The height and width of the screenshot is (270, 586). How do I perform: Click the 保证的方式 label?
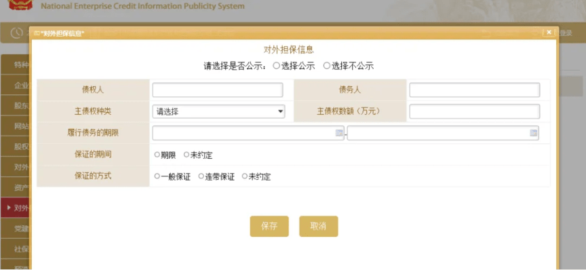[93, 176]
